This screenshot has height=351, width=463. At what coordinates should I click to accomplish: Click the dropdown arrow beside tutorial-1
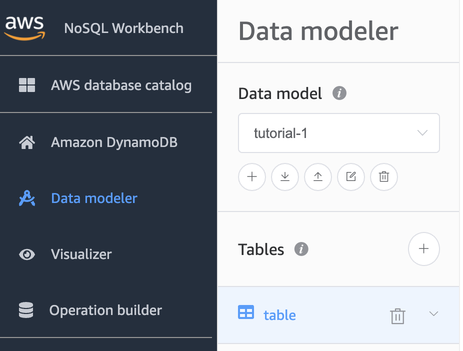click(422, 133)
